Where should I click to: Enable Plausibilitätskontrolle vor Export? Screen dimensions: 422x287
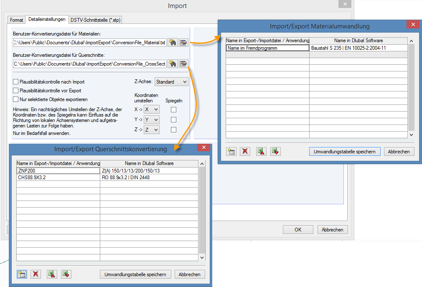click(x=15, y=90)
